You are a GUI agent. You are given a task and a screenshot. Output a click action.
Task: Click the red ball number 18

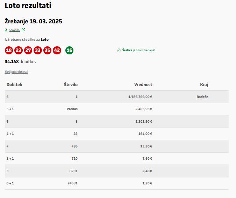[9, 50]
